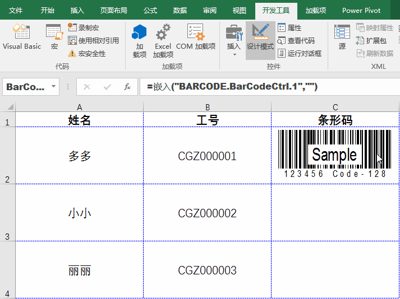Open Excel 加载项 dialog
400x299 pixels.
tap(163, 41)
